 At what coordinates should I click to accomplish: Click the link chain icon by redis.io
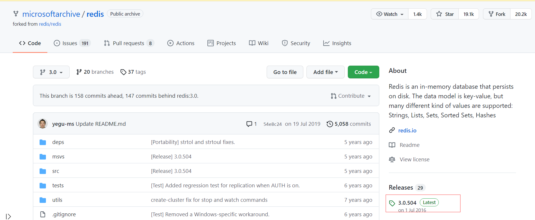pyautogui.click(x=392, y=130)
